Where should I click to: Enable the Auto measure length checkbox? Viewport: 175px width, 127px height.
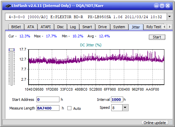69,108
